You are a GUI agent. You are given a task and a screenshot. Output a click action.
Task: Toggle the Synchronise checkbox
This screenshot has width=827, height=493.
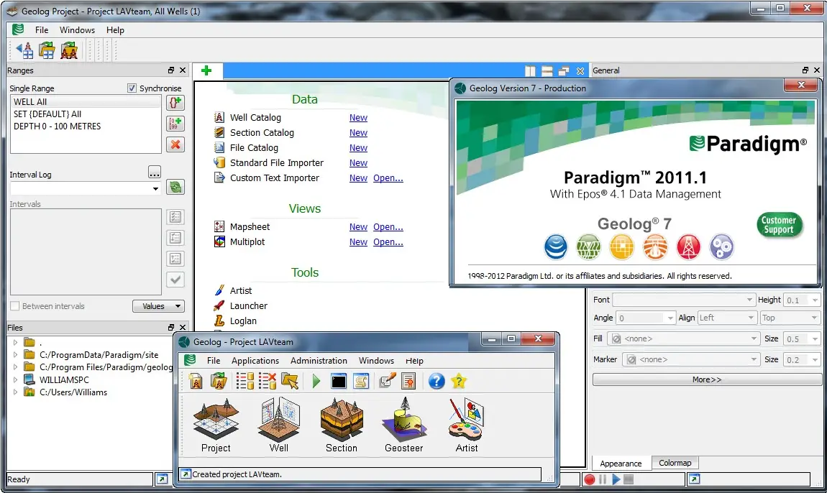132,88
